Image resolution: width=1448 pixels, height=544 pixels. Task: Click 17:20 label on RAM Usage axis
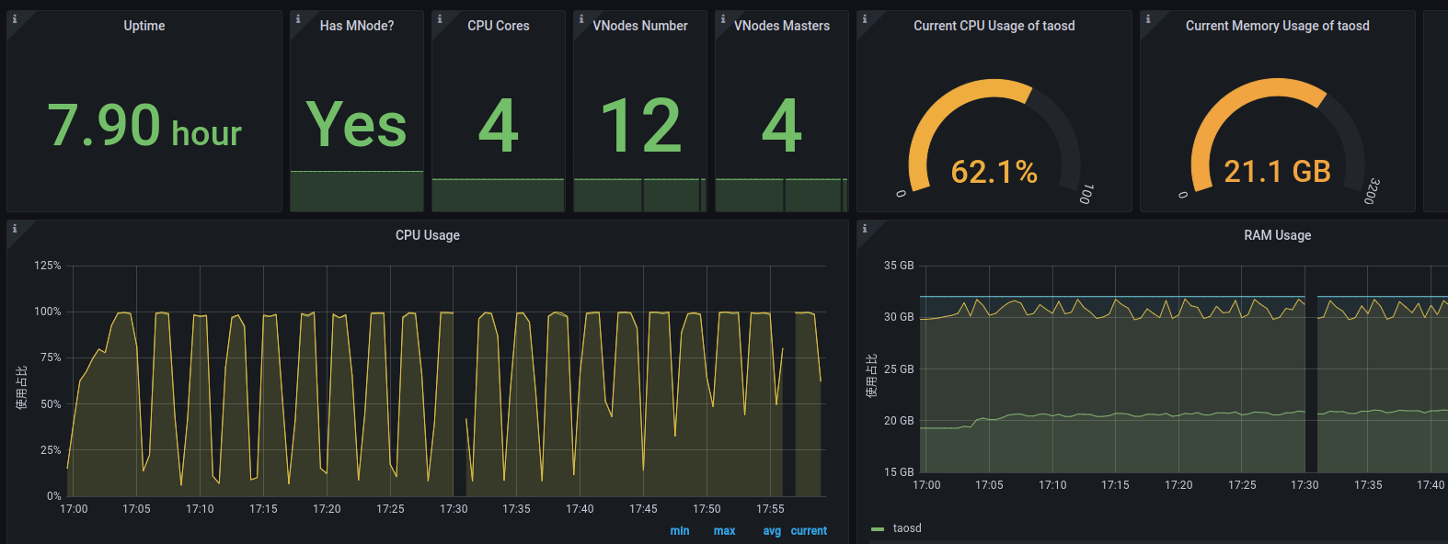(x=1178, y=485)
